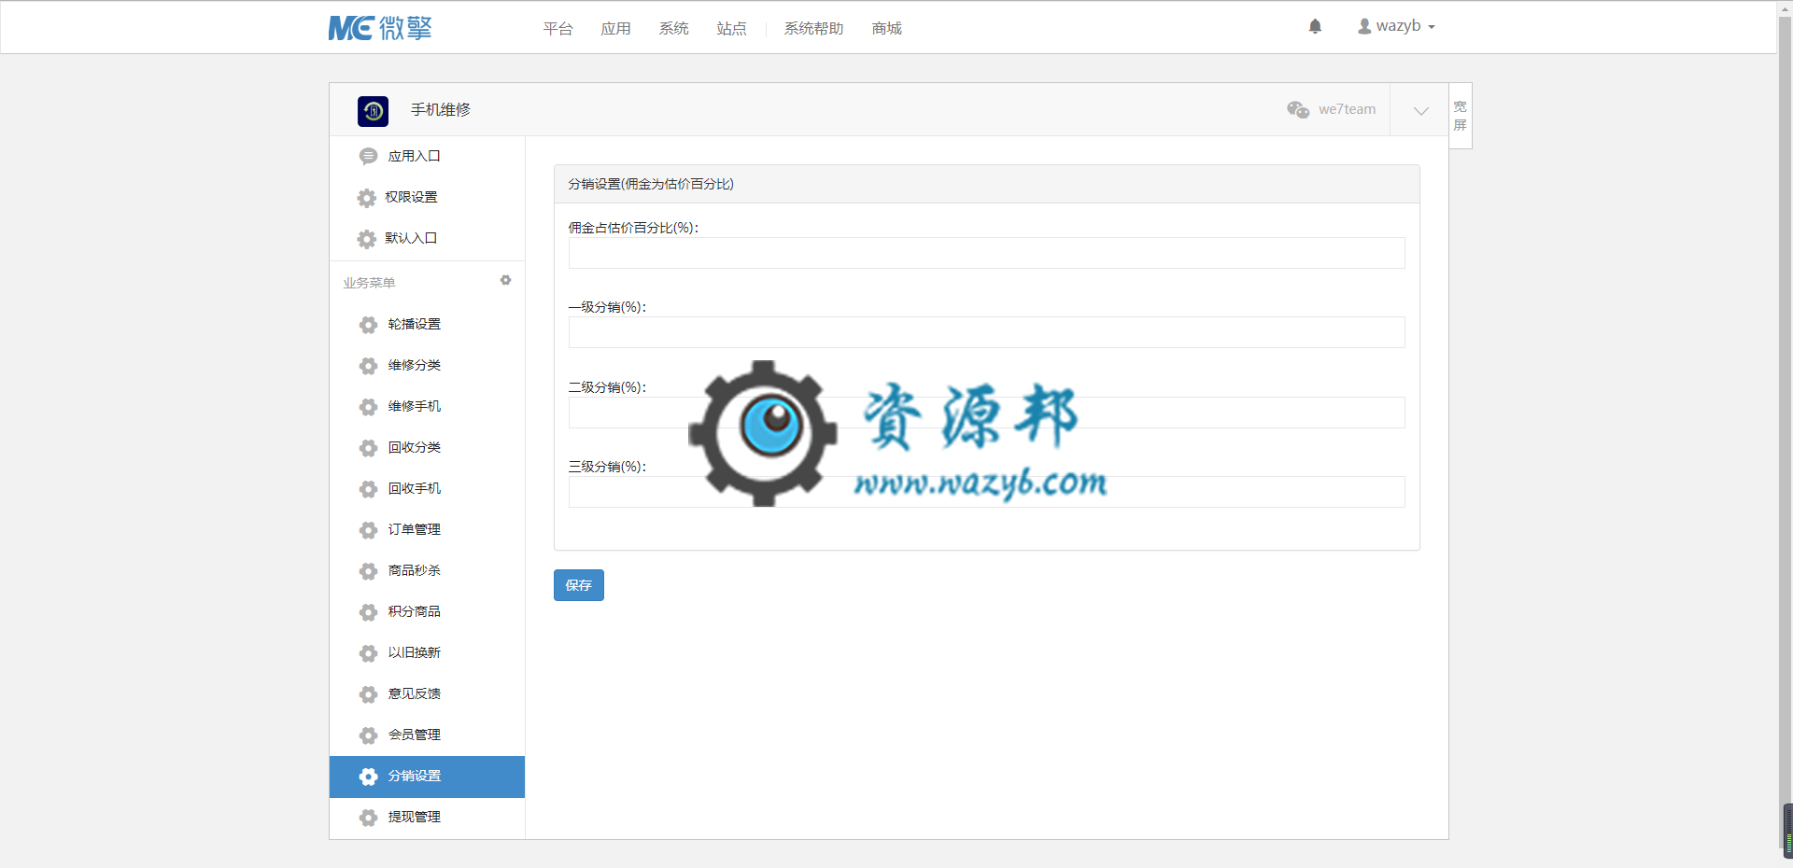The image size is (1793, 868).
Task: Click the gear icon for 商品秒杀
Action: click(369, 571)
